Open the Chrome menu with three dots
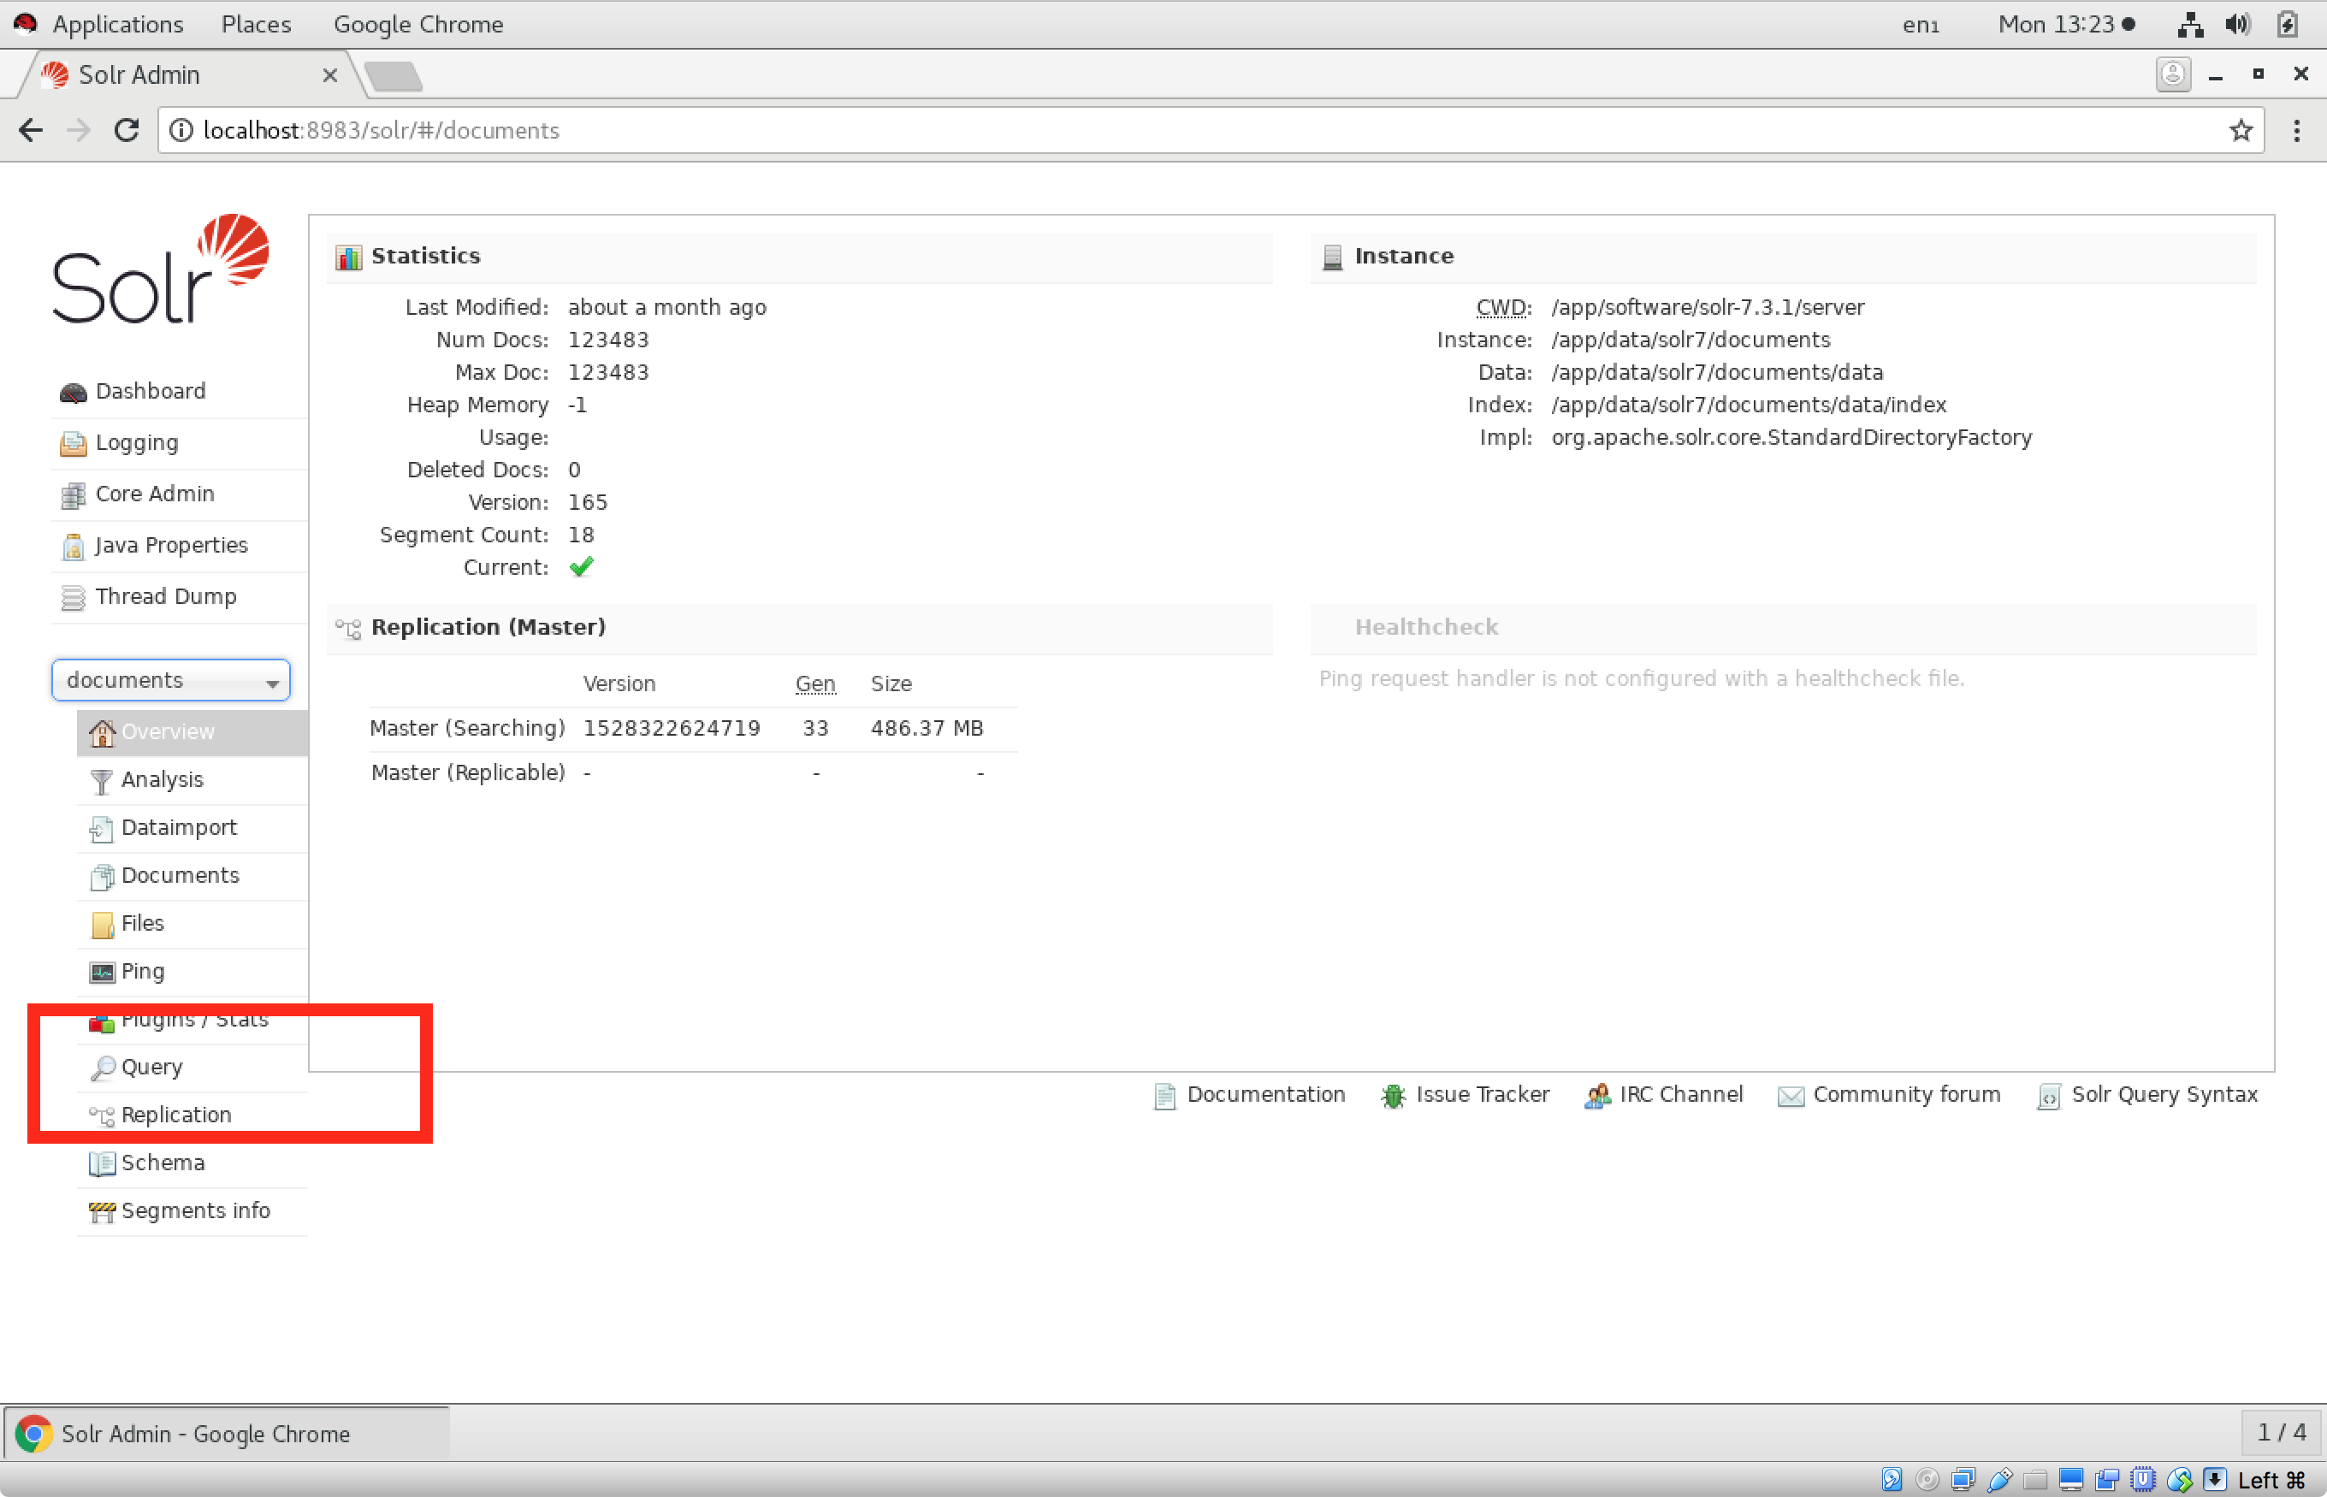 [x=2297, y=130]
